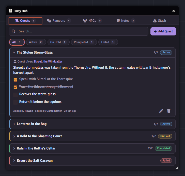Viewport: 185px width, 176px height.
Task: Click the plus icon in Add Quest
Action: (x=155, y=31)
